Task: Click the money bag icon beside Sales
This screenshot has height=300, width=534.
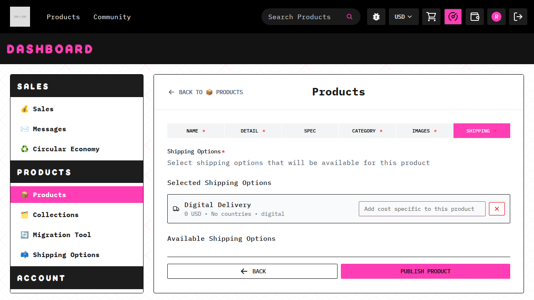Action: tap(25, 109)
